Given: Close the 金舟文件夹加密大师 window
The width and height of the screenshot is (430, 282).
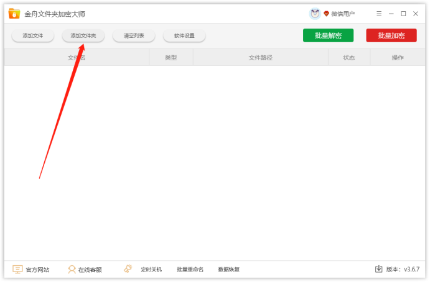Looking at the screenshot, I should point(416,14).
